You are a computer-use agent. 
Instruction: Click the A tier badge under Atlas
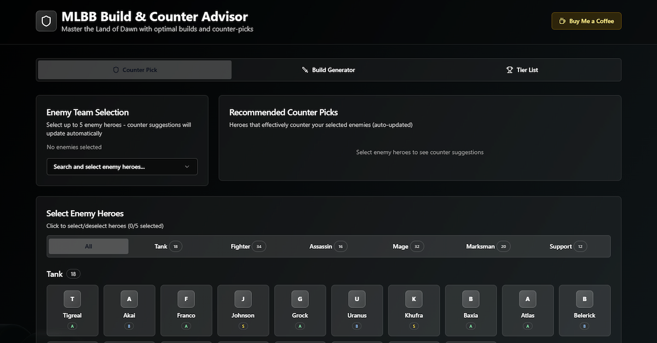tap(528, 326)
